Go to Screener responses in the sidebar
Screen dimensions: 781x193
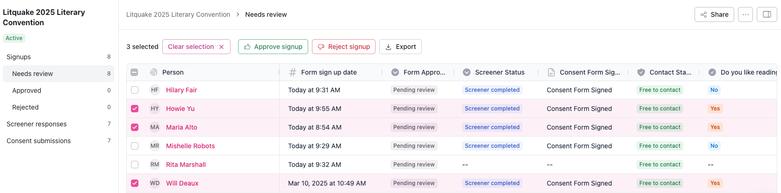(x=36, y=124)
